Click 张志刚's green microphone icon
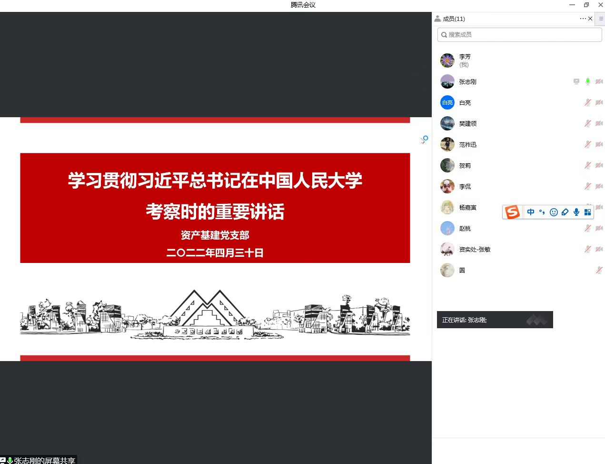 588,81
